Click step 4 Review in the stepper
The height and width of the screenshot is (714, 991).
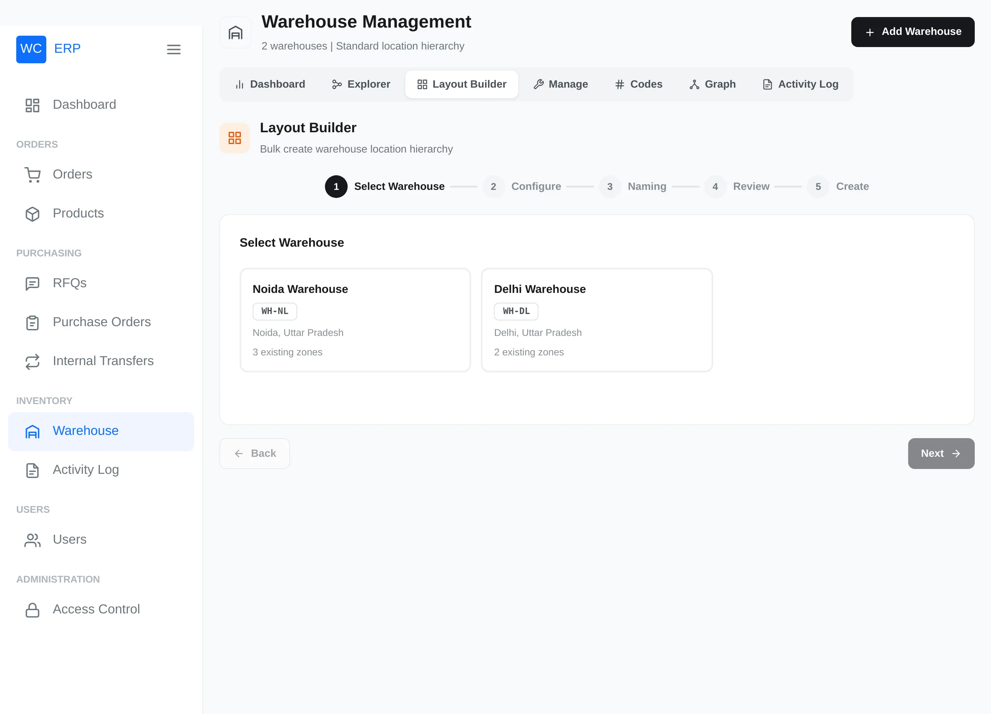click(x=737, y=187)
